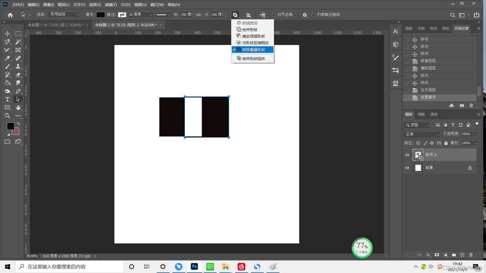Enable 约束路径拖动 checkbox
The image size is (486, 273).
[313, 15]
